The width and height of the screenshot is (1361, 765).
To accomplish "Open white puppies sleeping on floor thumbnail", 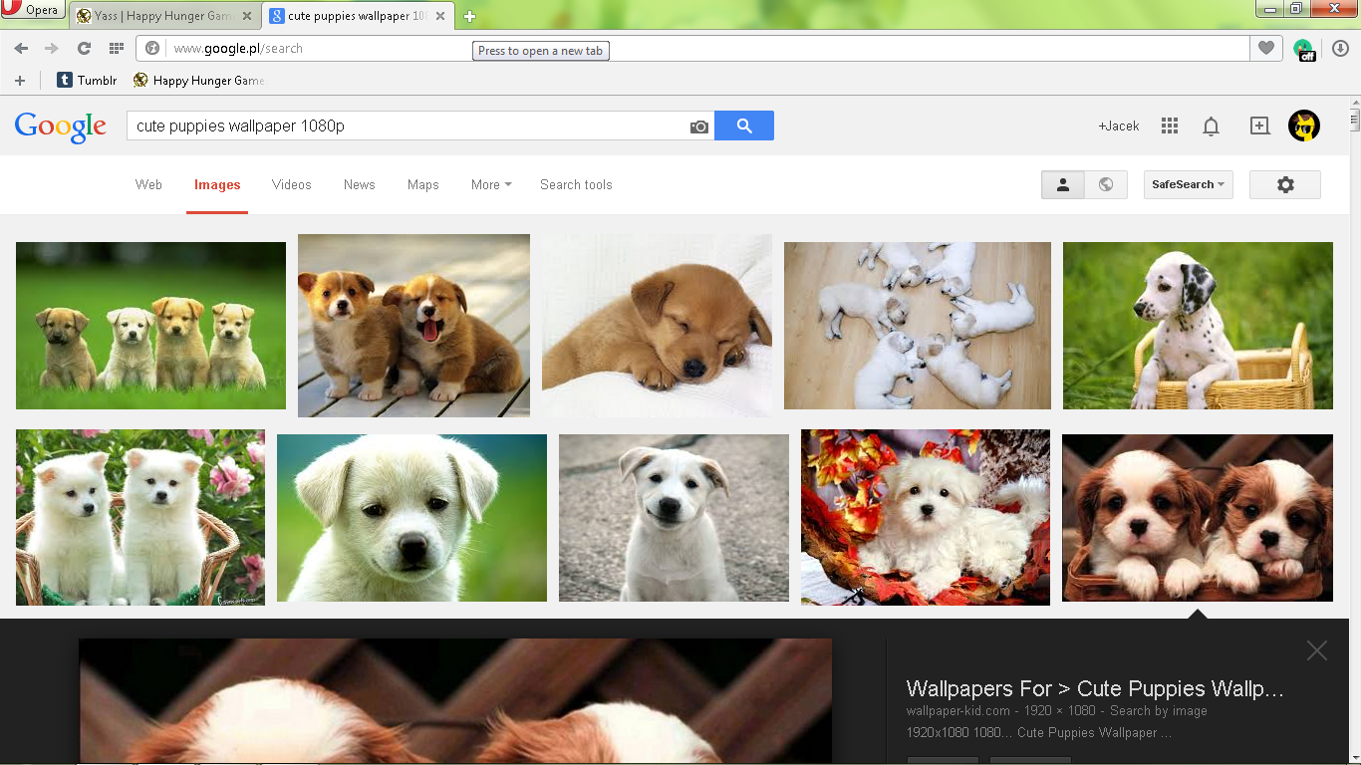I will 918,326.
